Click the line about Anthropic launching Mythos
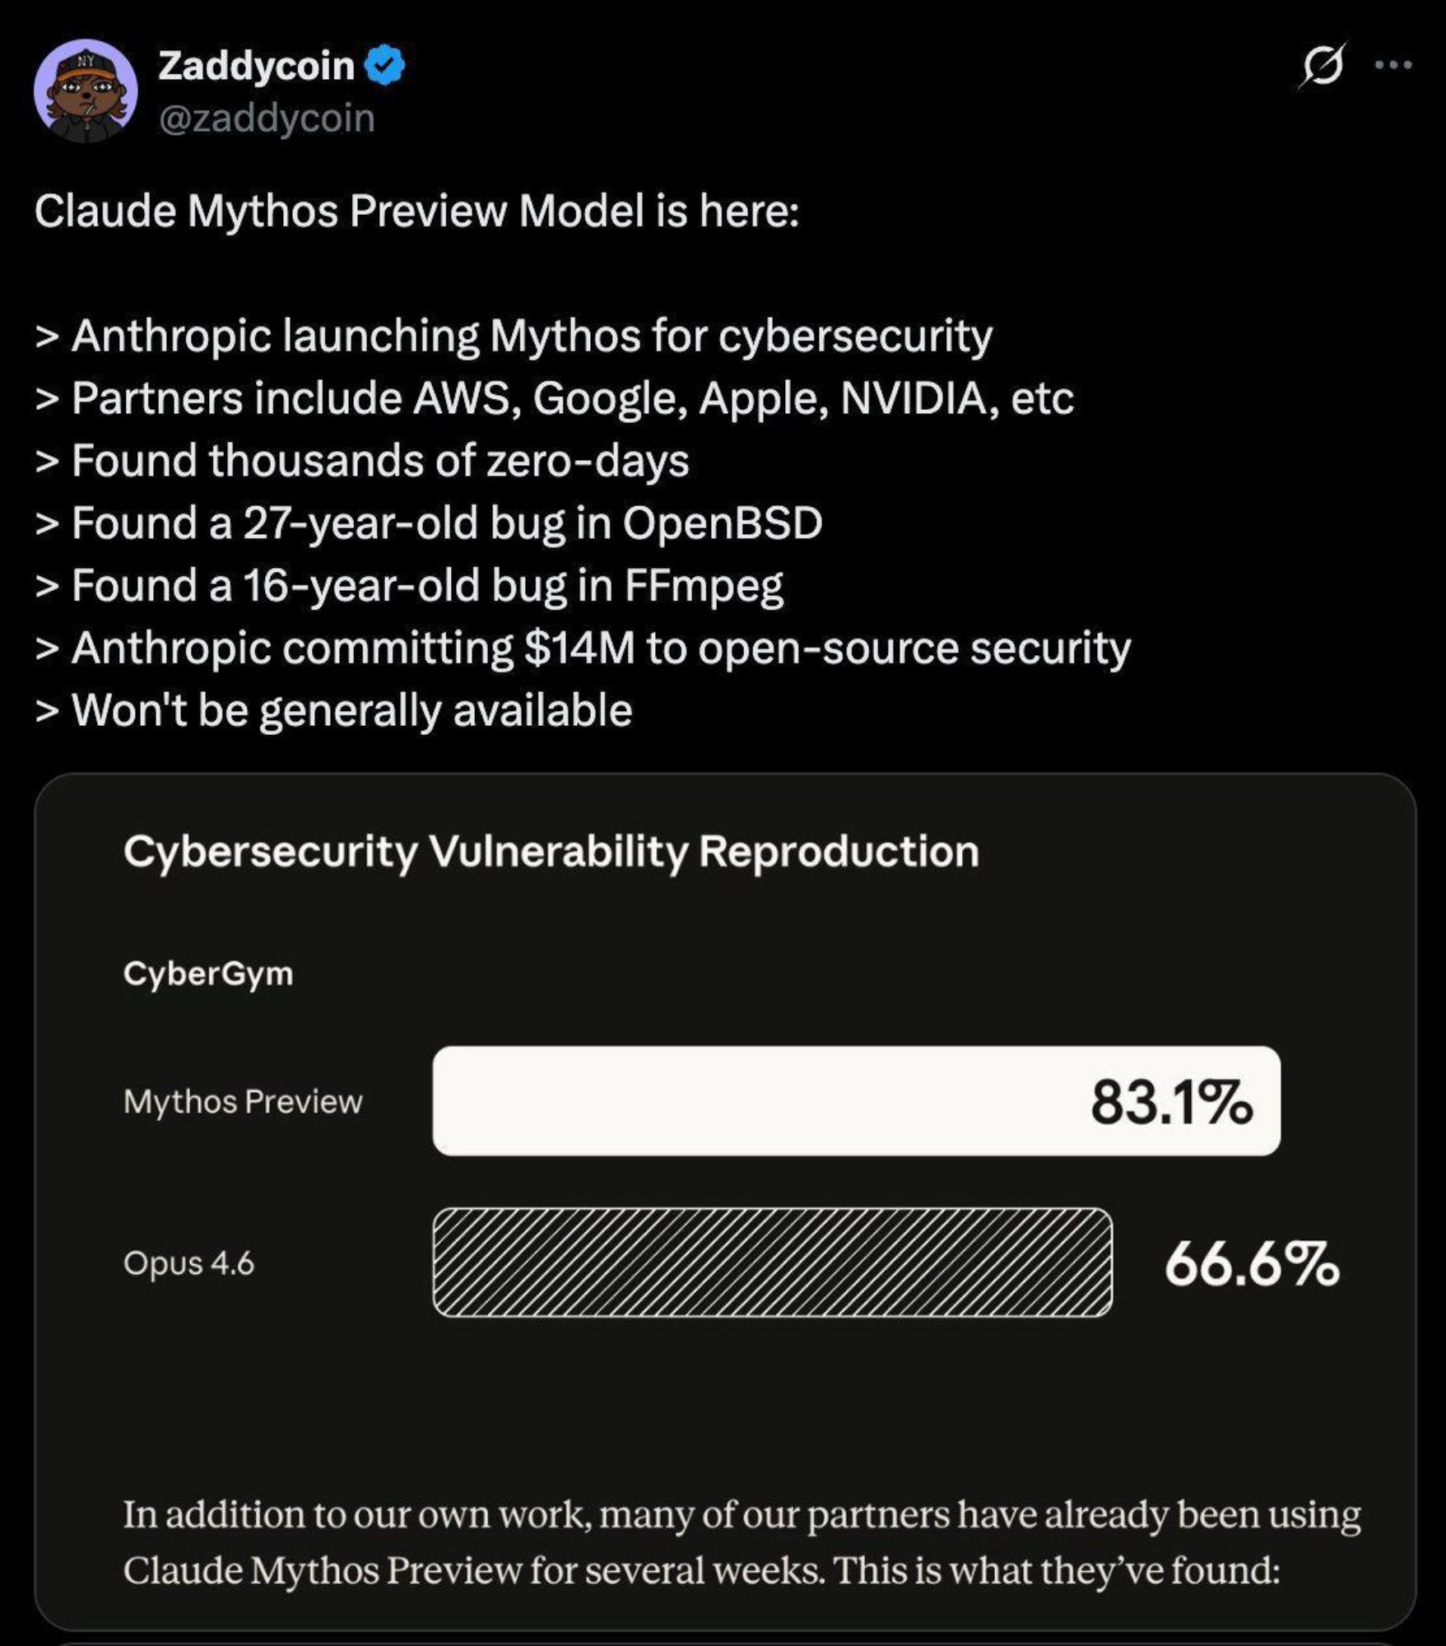The image size is (1446, 1646). point(514,336)
